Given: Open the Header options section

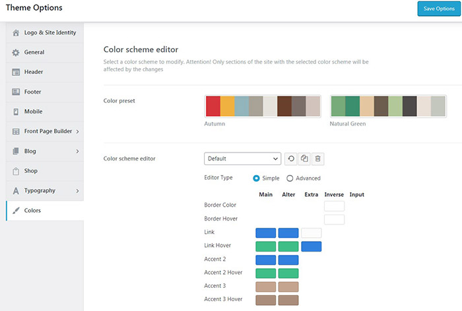Looking at the screenshot, I should (x=33, y=72).
